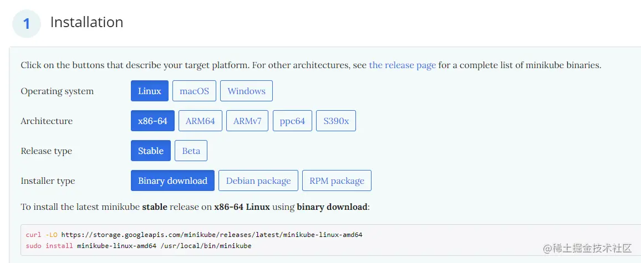Open the release page link
The image size is (641, 263).
click(402, 65)
